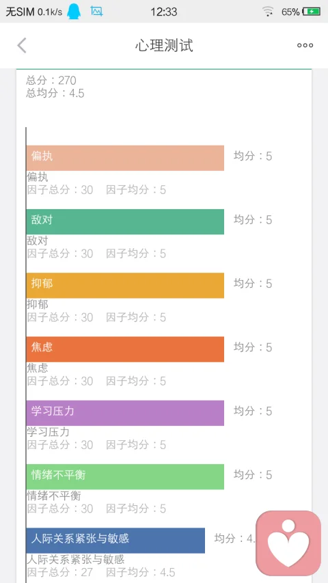The height and width of the screenshot is (583, 328).
Task: Select the 偏执 salmon bar
Action: 125,158
